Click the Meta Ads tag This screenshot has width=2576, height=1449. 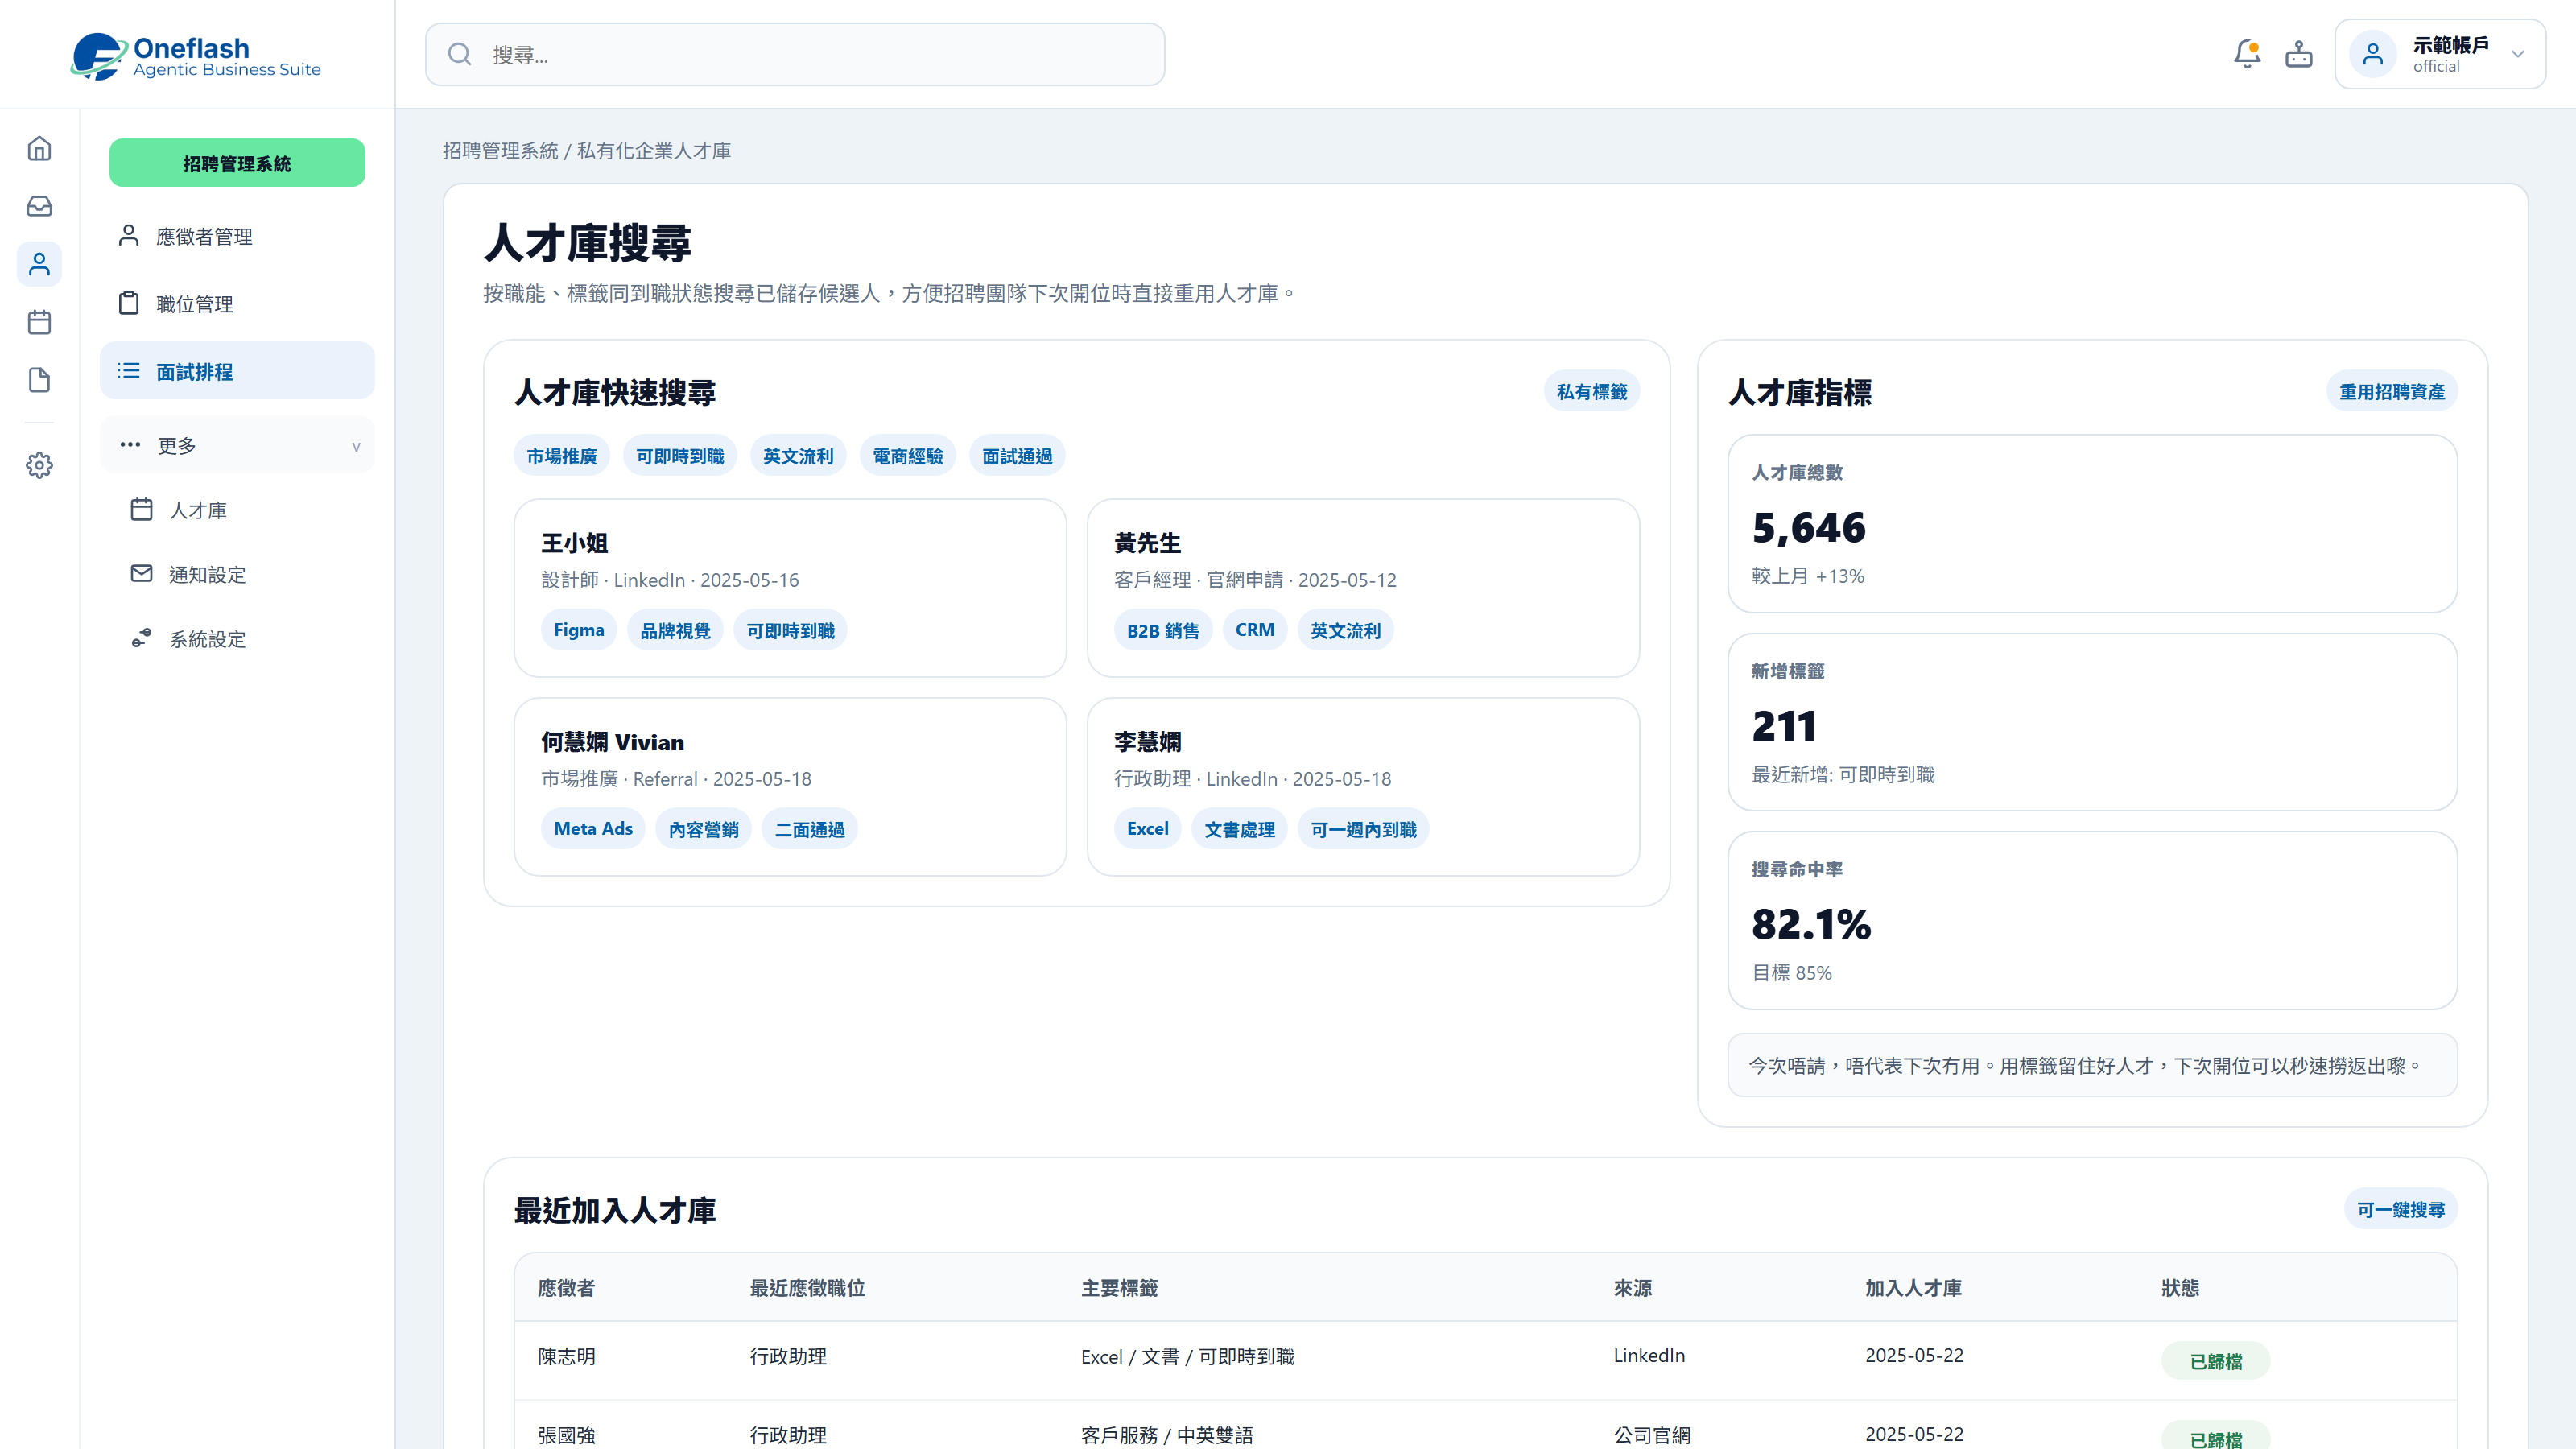pos(593,829)
